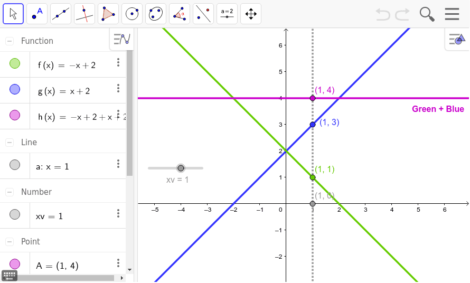Select the Ellipse tool
This screenshot has height=283, width=470.
tap(156, 14)
